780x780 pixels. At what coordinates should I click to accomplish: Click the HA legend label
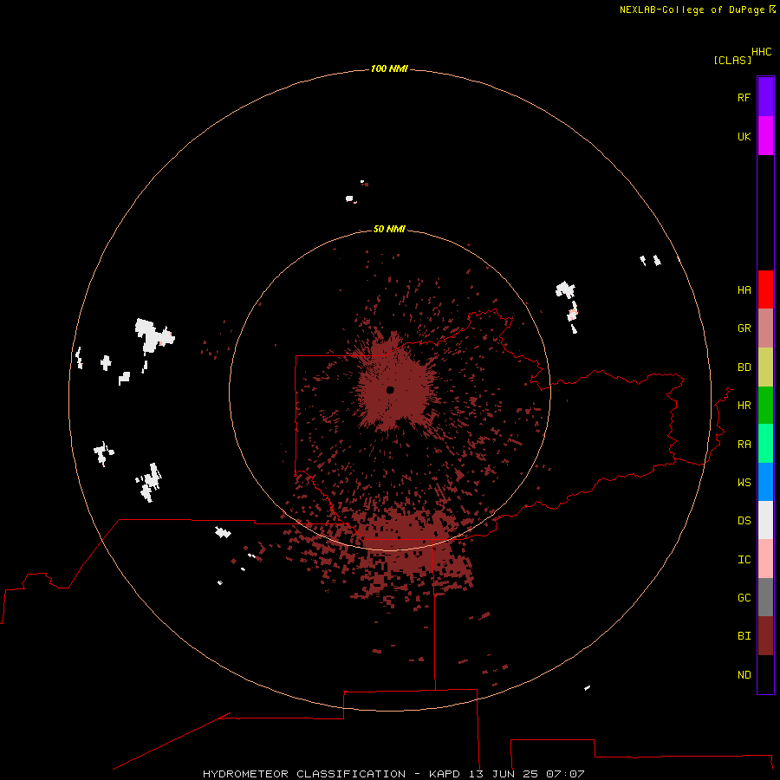click(744, 290)
